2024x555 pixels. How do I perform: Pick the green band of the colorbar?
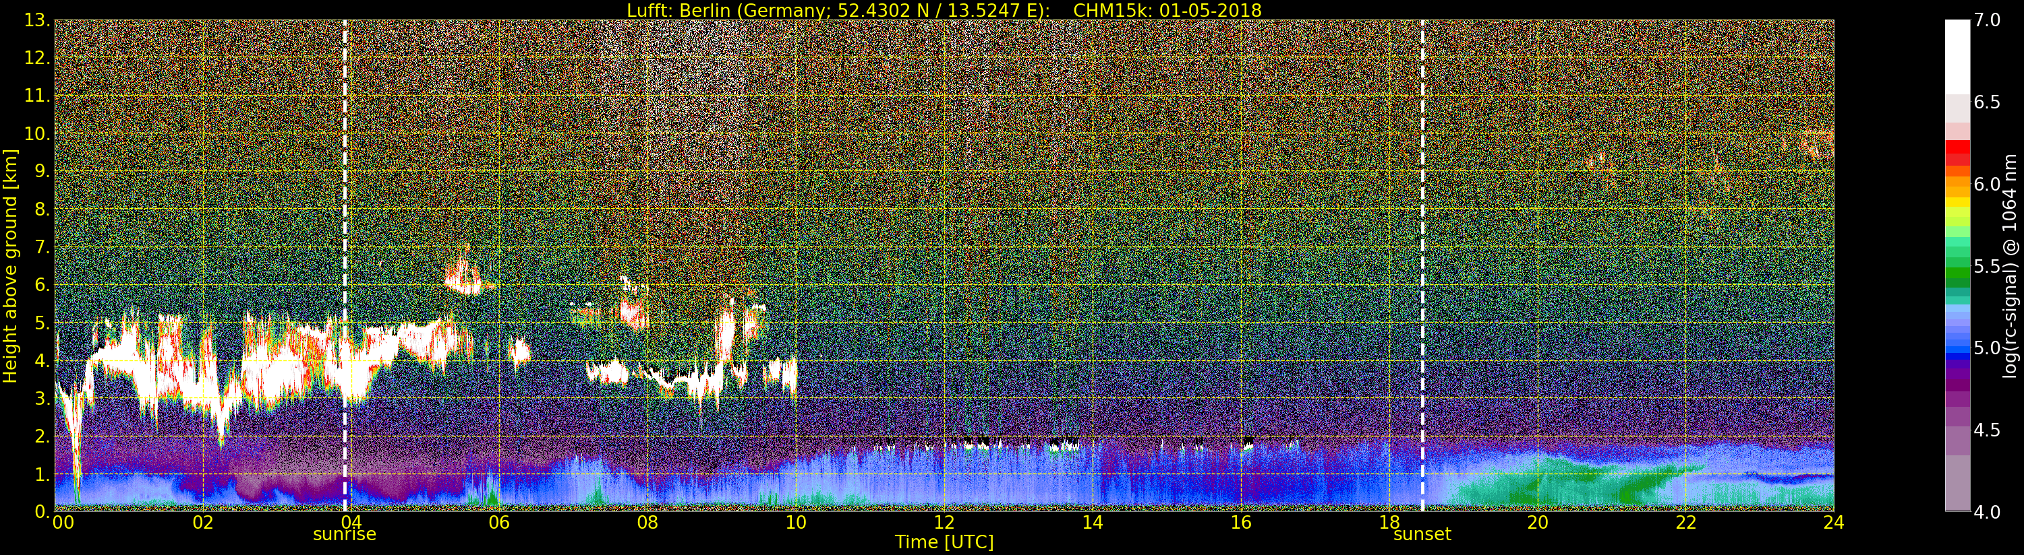coord(1957,272)
